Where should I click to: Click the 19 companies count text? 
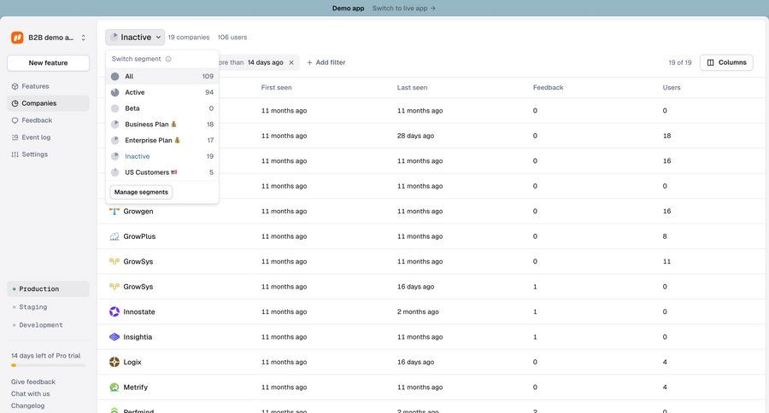click(188, 38)
